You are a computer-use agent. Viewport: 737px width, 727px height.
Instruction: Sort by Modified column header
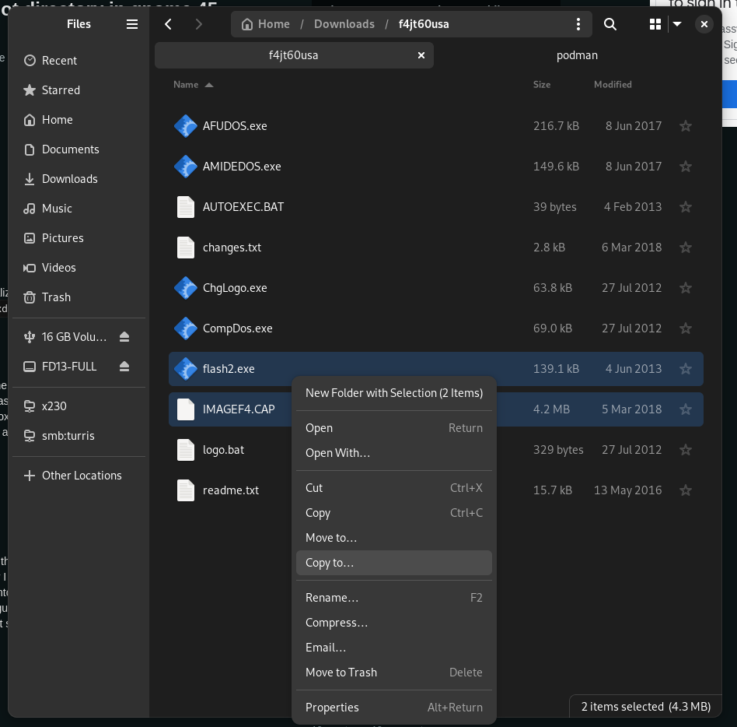pyautogui.click(x=613, y=85)
